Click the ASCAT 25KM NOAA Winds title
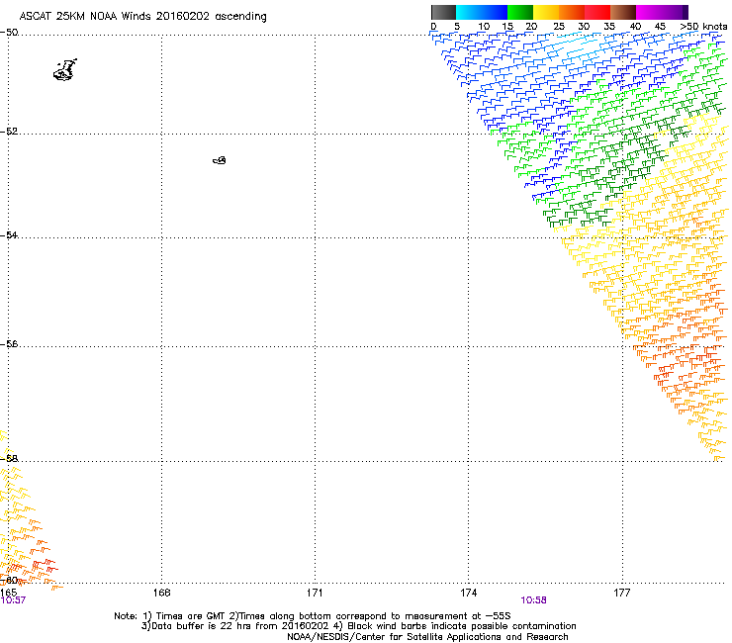 click(x=142, y=16)
